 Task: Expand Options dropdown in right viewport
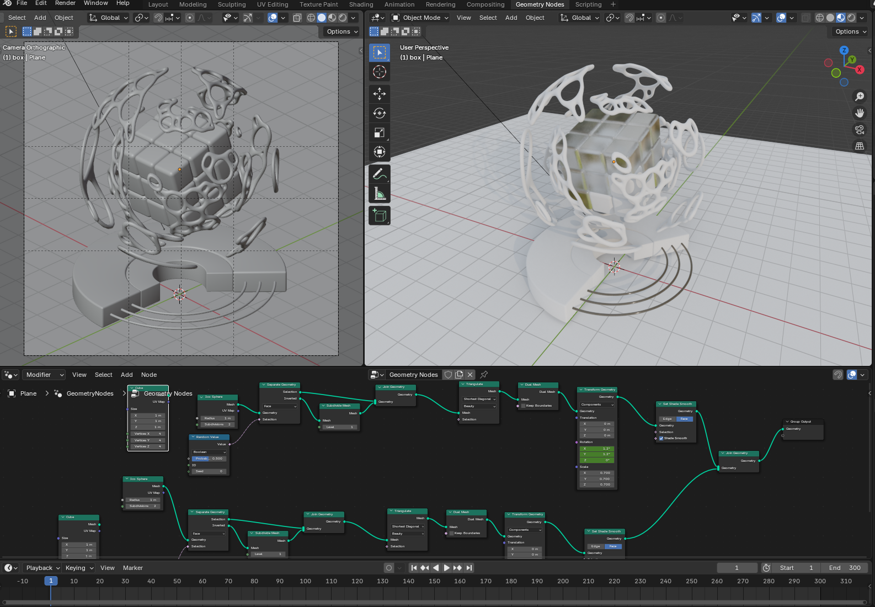click(x=851, y=31)
